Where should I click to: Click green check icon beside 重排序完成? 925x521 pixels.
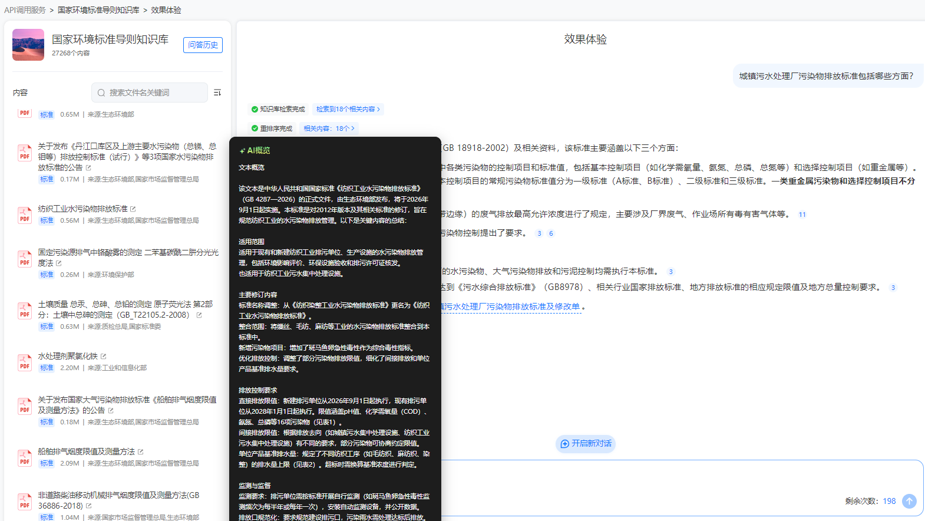255,128
